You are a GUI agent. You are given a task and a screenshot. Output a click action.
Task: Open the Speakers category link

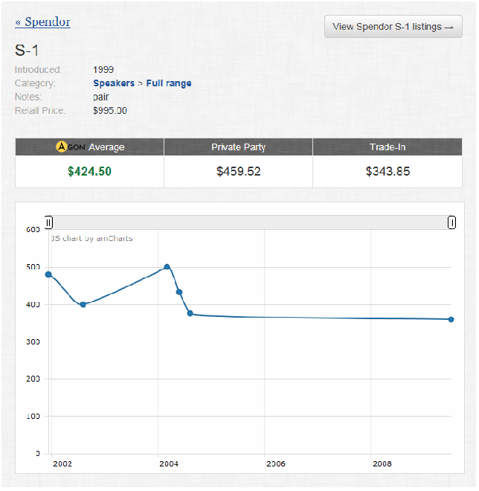click(x=114, y=83)
